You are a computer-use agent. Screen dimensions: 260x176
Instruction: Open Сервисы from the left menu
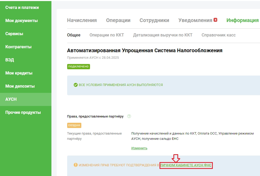click(x=14, y=34)
